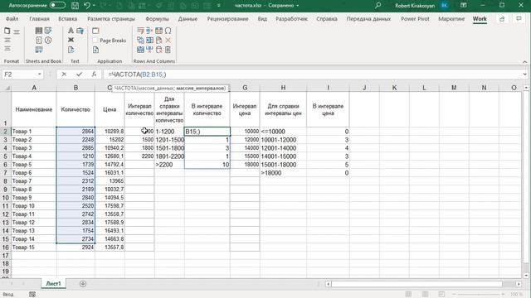Open the Разработчик tab
Screen dimensions: 531x298
coord(291,19)
